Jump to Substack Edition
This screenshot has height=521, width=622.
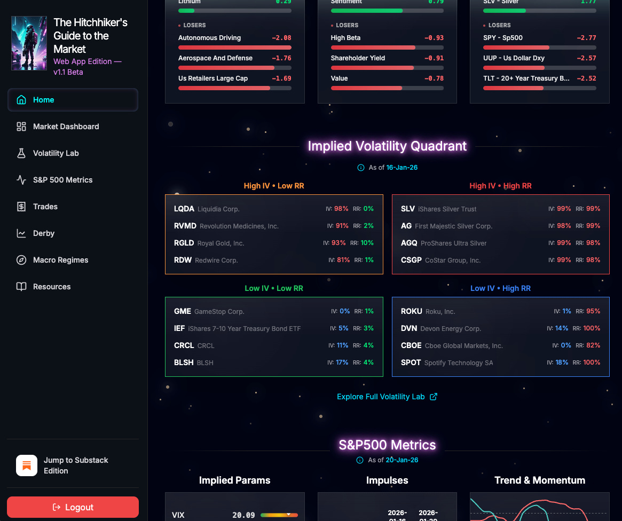(73, 465)
